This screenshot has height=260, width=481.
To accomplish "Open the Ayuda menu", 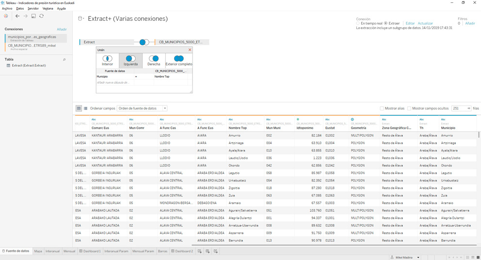I will pos(62,9).
